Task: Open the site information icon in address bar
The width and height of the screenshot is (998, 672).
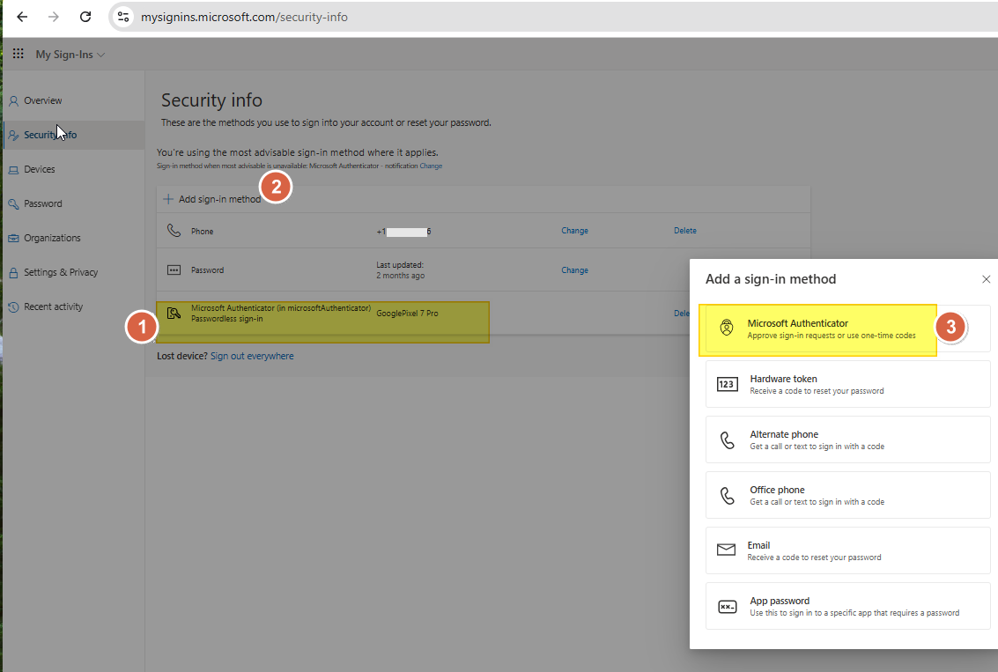Action: tap(123, 18)
